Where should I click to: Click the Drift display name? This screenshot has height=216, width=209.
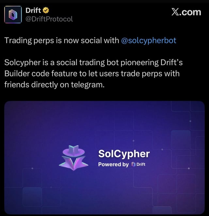[x=33, y=10]
